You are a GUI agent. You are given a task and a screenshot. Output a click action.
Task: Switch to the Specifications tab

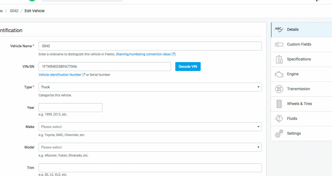tap(299, 59)
